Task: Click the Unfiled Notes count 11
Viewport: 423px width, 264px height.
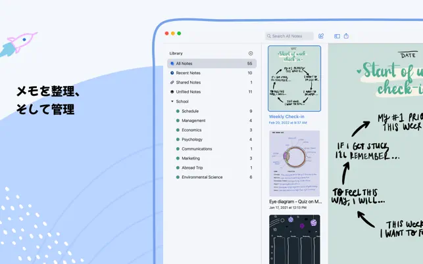Action: click(x=250, y=92)
